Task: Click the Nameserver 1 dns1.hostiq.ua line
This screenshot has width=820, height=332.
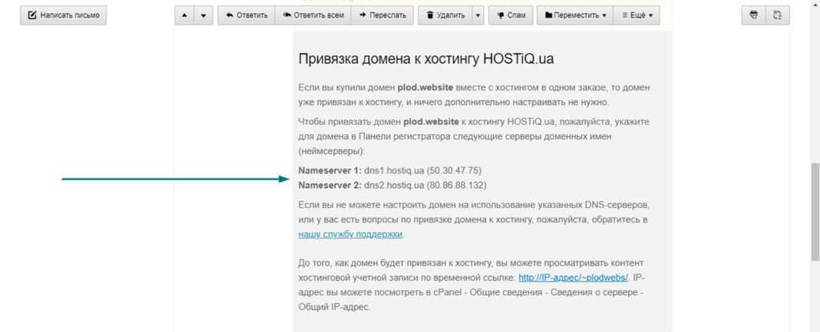Action: pos(390,170)
